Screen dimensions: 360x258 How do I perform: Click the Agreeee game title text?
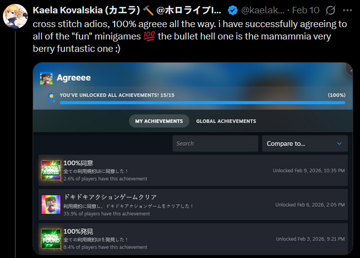[74, 78]
